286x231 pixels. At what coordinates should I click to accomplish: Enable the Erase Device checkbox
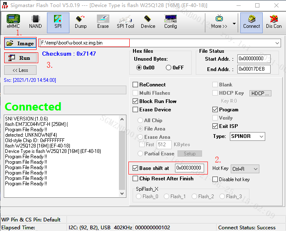coord(135,110)
